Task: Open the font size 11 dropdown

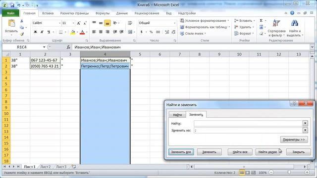Action: point(73,23)
